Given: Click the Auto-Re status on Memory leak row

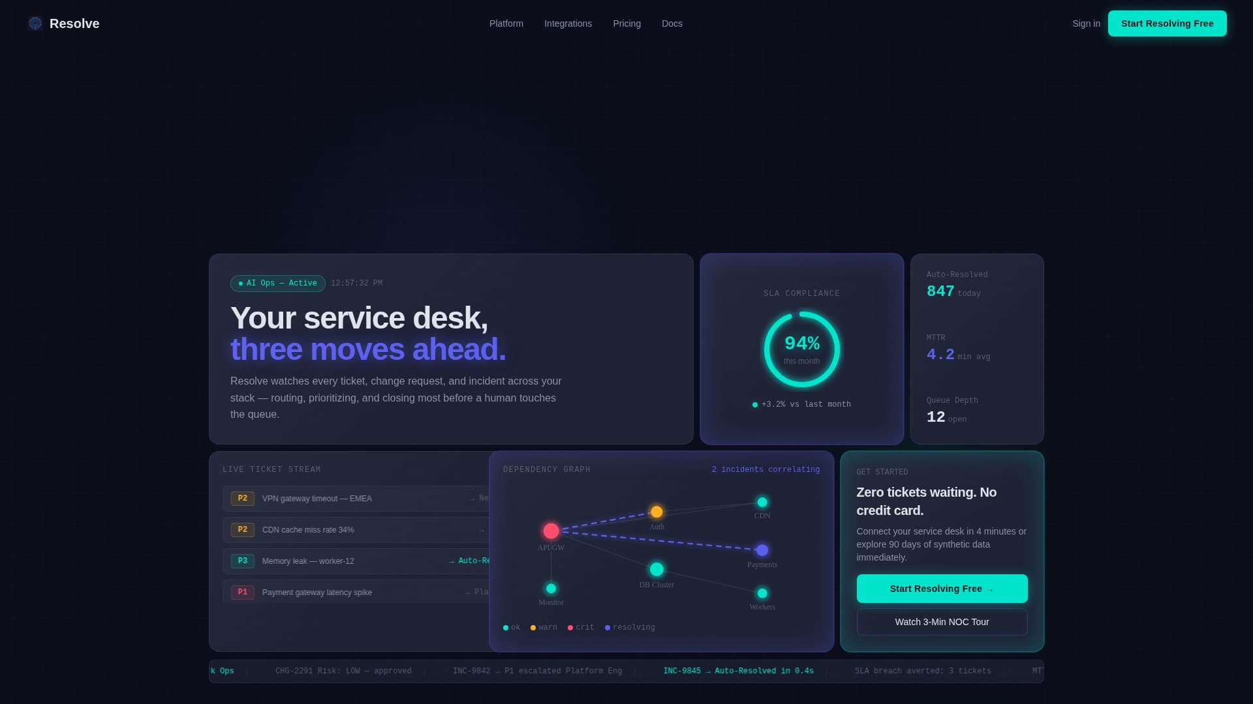Looking at the screenshot, I should (469, 561).
